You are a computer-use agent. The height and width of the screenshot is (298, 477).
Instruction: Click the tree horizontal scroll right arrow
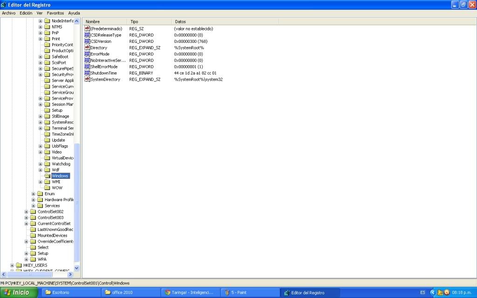pos(70,274)
